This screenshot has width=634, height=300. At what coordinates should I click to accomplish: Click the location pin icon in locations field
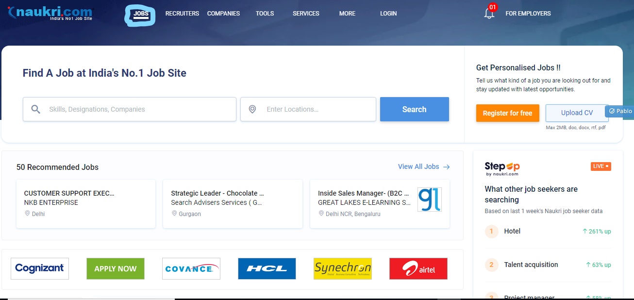click(x=252, y=109)
